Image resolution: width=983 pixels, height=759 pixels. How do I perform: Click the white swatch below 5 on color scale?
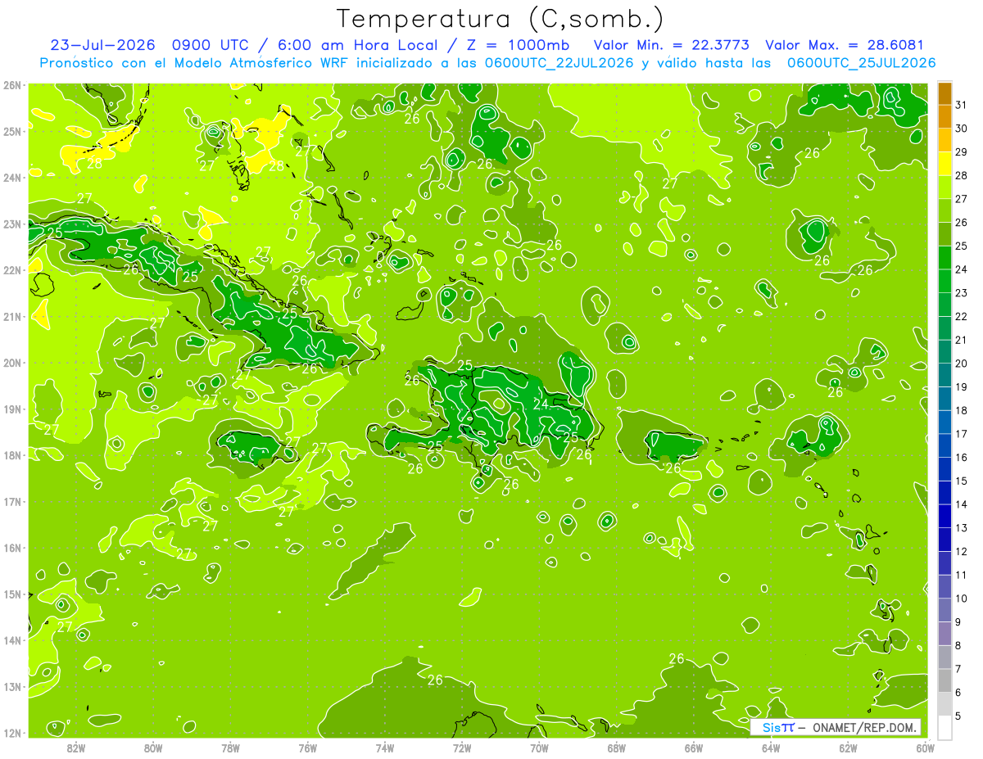(944, 727)
